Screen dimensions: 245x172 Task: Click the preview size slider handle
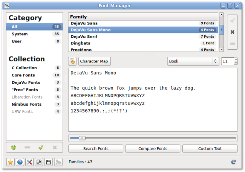82,138
